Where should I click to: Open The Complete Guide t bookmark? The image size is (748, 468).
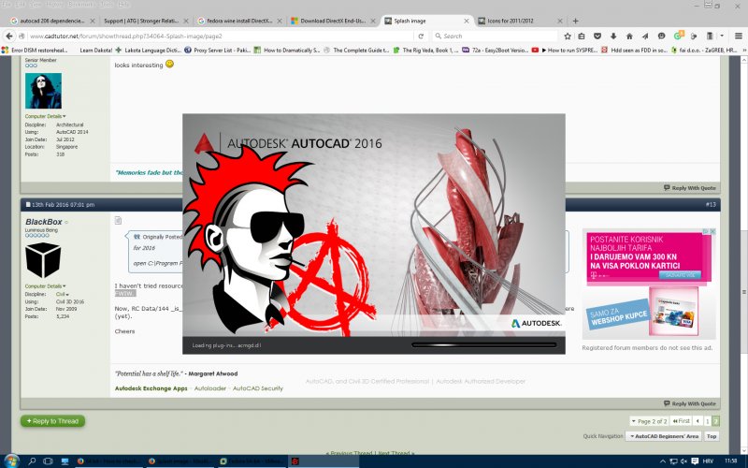tap(356, 50)
